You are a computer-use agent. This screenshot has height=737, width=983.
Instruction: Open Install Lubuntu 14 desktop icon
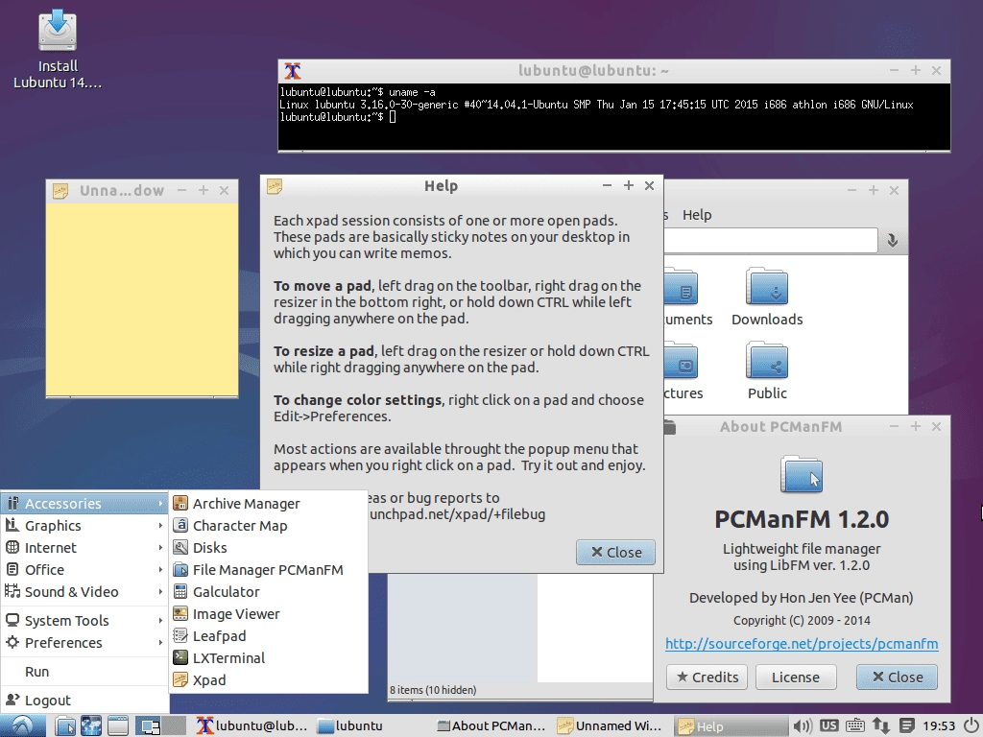point(58,49)
